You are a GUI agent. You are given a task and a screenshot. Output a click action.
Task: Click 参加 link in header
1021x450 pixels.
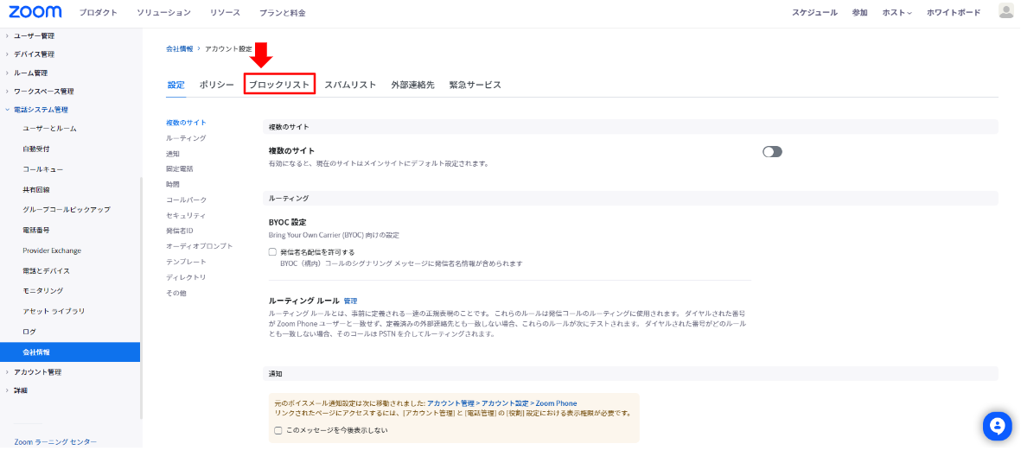pos(859,13)
